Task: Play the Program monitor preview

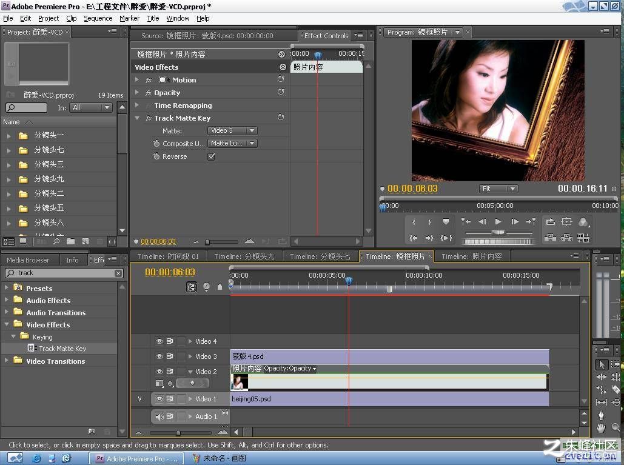Action: coord(498,221)
